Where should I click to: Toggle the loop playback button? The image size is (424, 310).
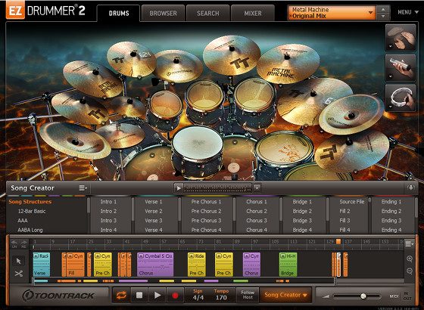click(121, 296)
